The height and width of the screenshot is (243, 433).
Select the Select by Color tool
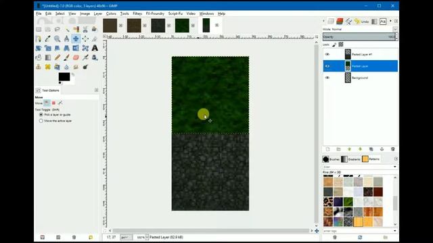coord(76,29)
